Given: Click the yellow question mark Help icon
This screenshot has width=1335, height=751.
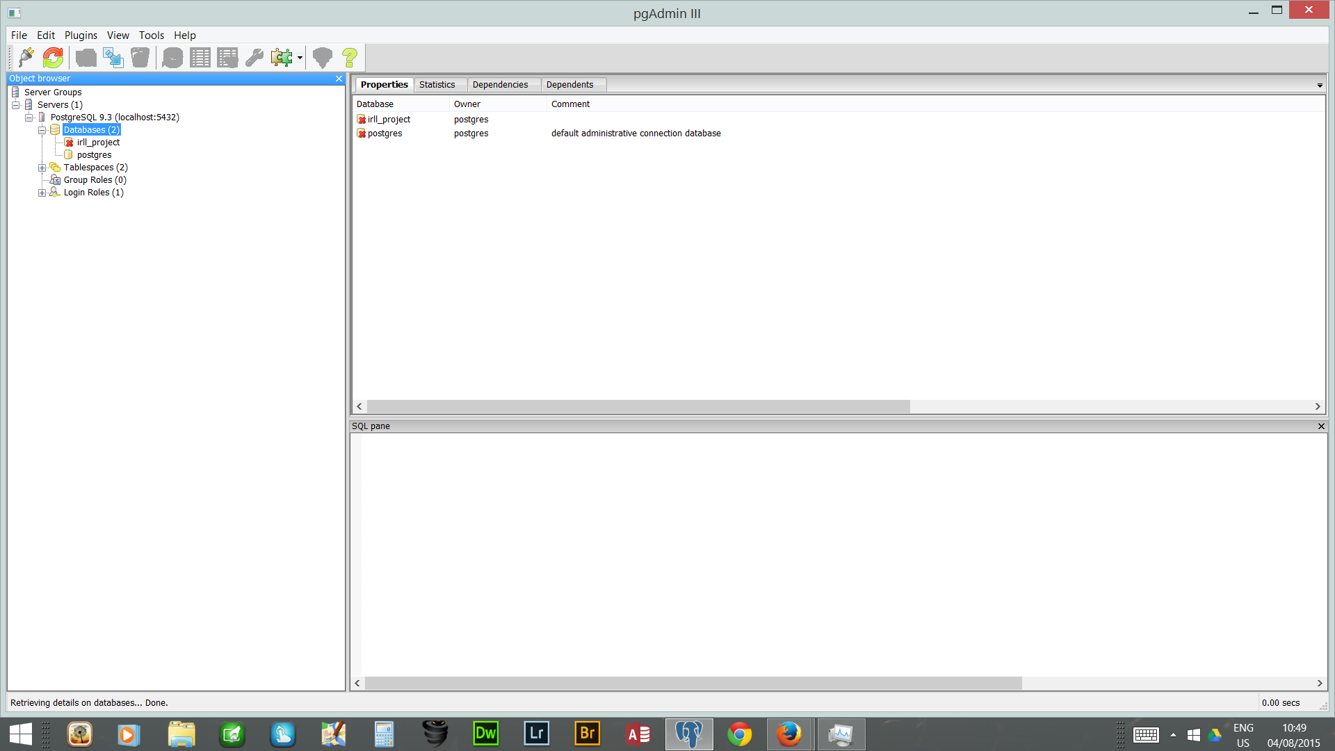Looking at the screenshot, I should (350, 58).
